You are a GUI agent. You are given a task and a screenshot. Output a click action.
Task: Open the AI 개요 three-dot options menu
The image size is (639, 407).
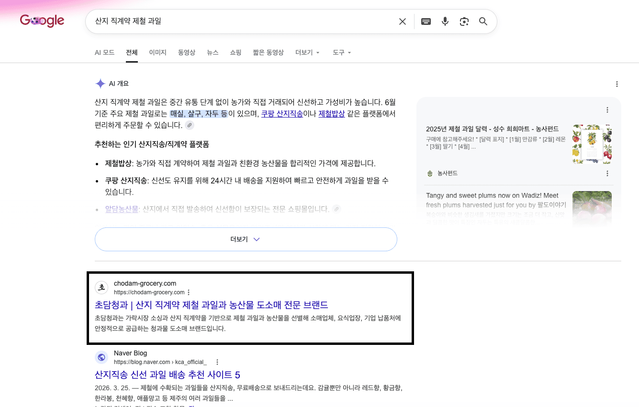(x=617, y=84)
